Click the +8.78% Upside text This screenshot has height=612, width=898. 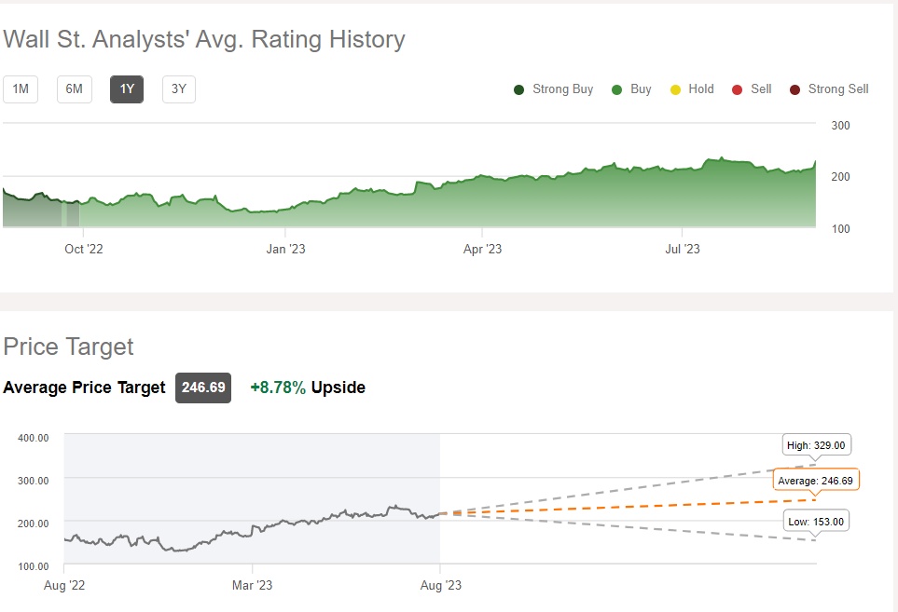(308, 388)
